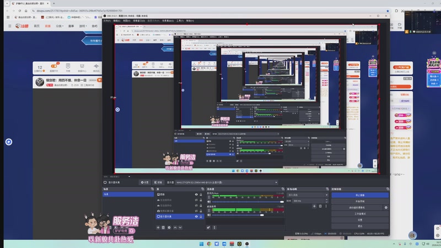
Task: Delete the scene transition
Action: point(320,206)
